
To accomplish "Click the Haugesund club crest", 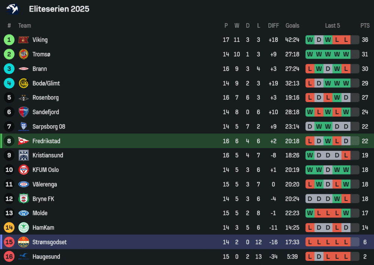I will [24, 257].
